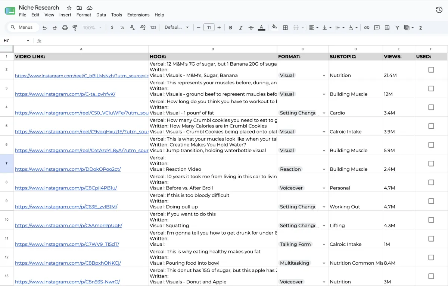Toggle the USED checkbox in row 12

click(431, 257)
